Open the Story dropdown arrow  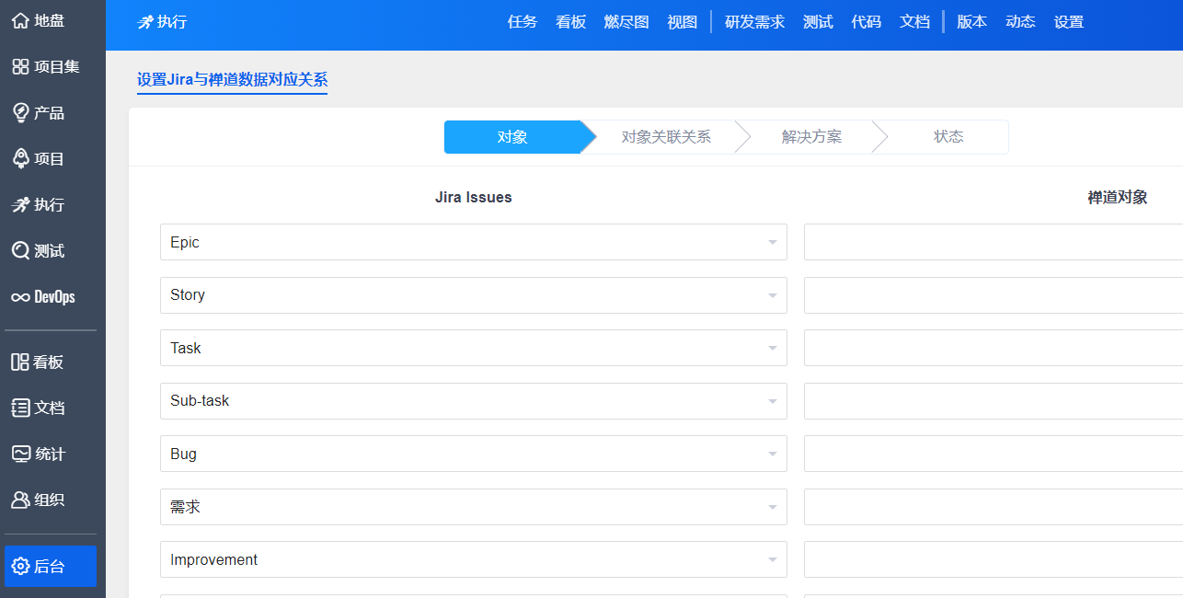point(772,295)
